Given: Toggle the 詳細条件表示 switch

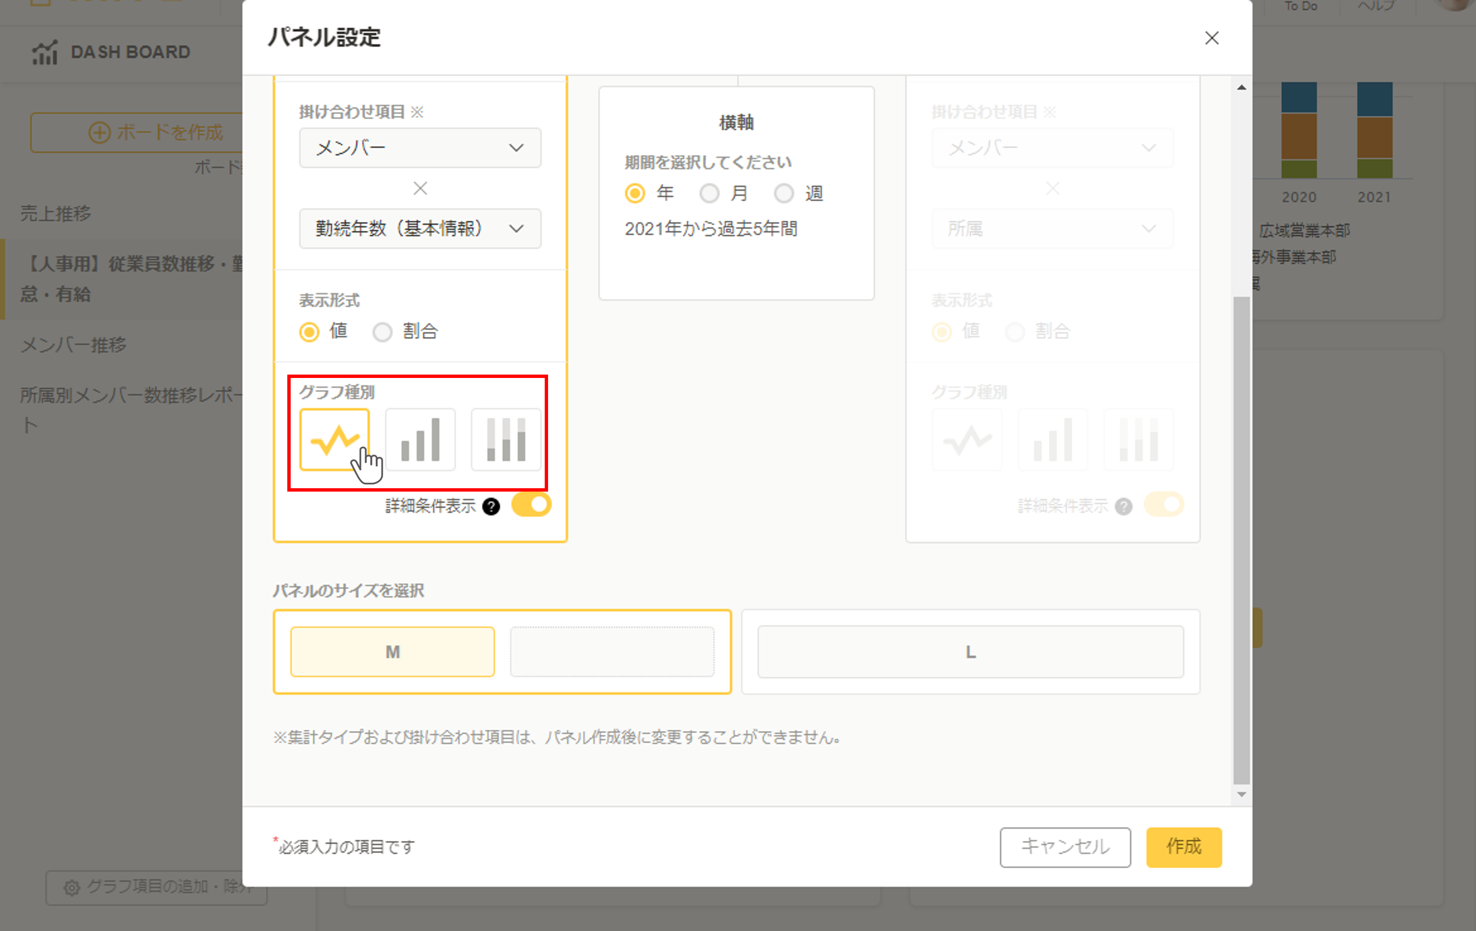Looking at the screenshot, I should (x=531, y=505).
